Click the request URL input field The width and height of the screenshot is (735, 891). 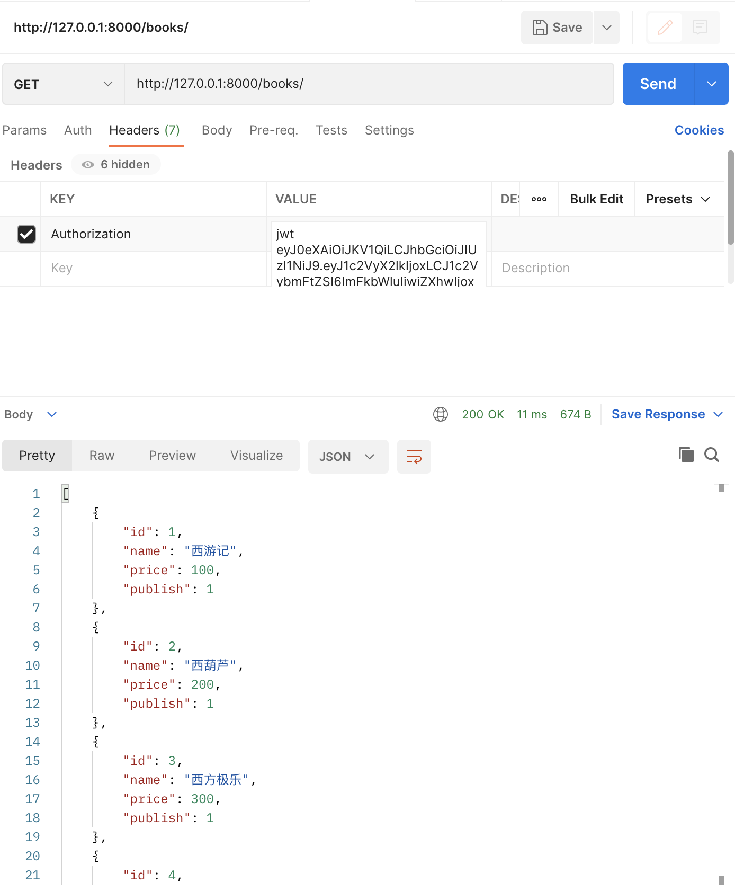click(369, 84)
